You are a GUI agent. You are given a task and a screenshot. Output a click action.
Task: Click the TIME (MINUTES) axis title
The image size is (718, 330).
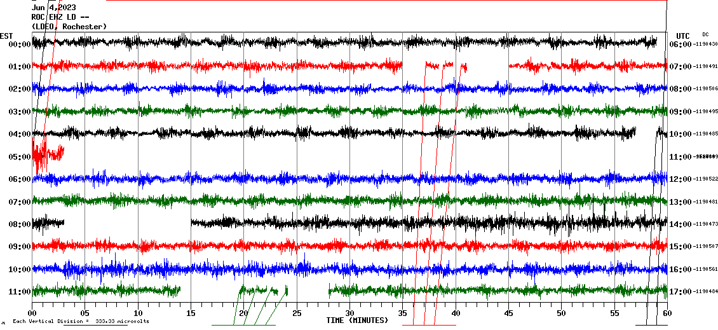(357, 320)
